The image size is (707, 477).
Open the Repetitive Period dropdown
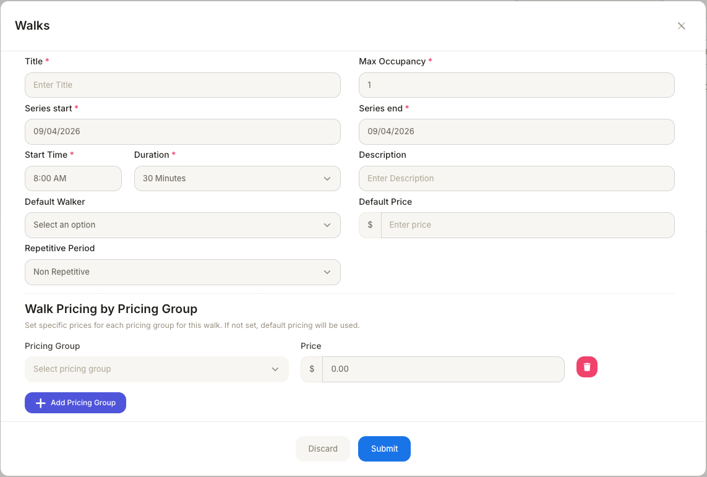182,272
